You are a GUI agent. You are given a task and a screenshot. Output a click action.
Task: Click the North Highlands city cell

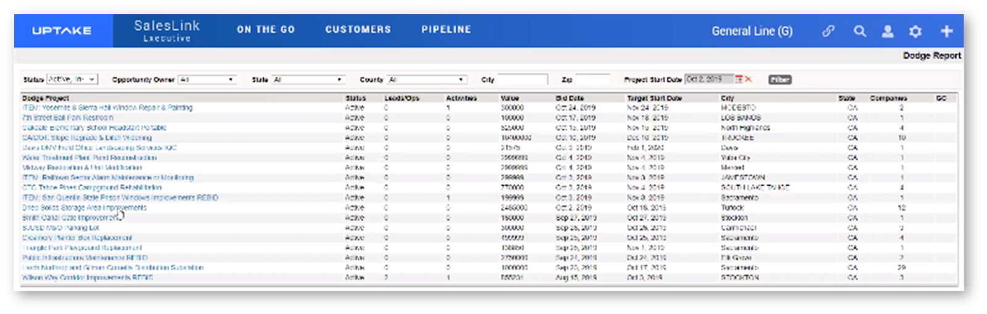coord(745,127)
